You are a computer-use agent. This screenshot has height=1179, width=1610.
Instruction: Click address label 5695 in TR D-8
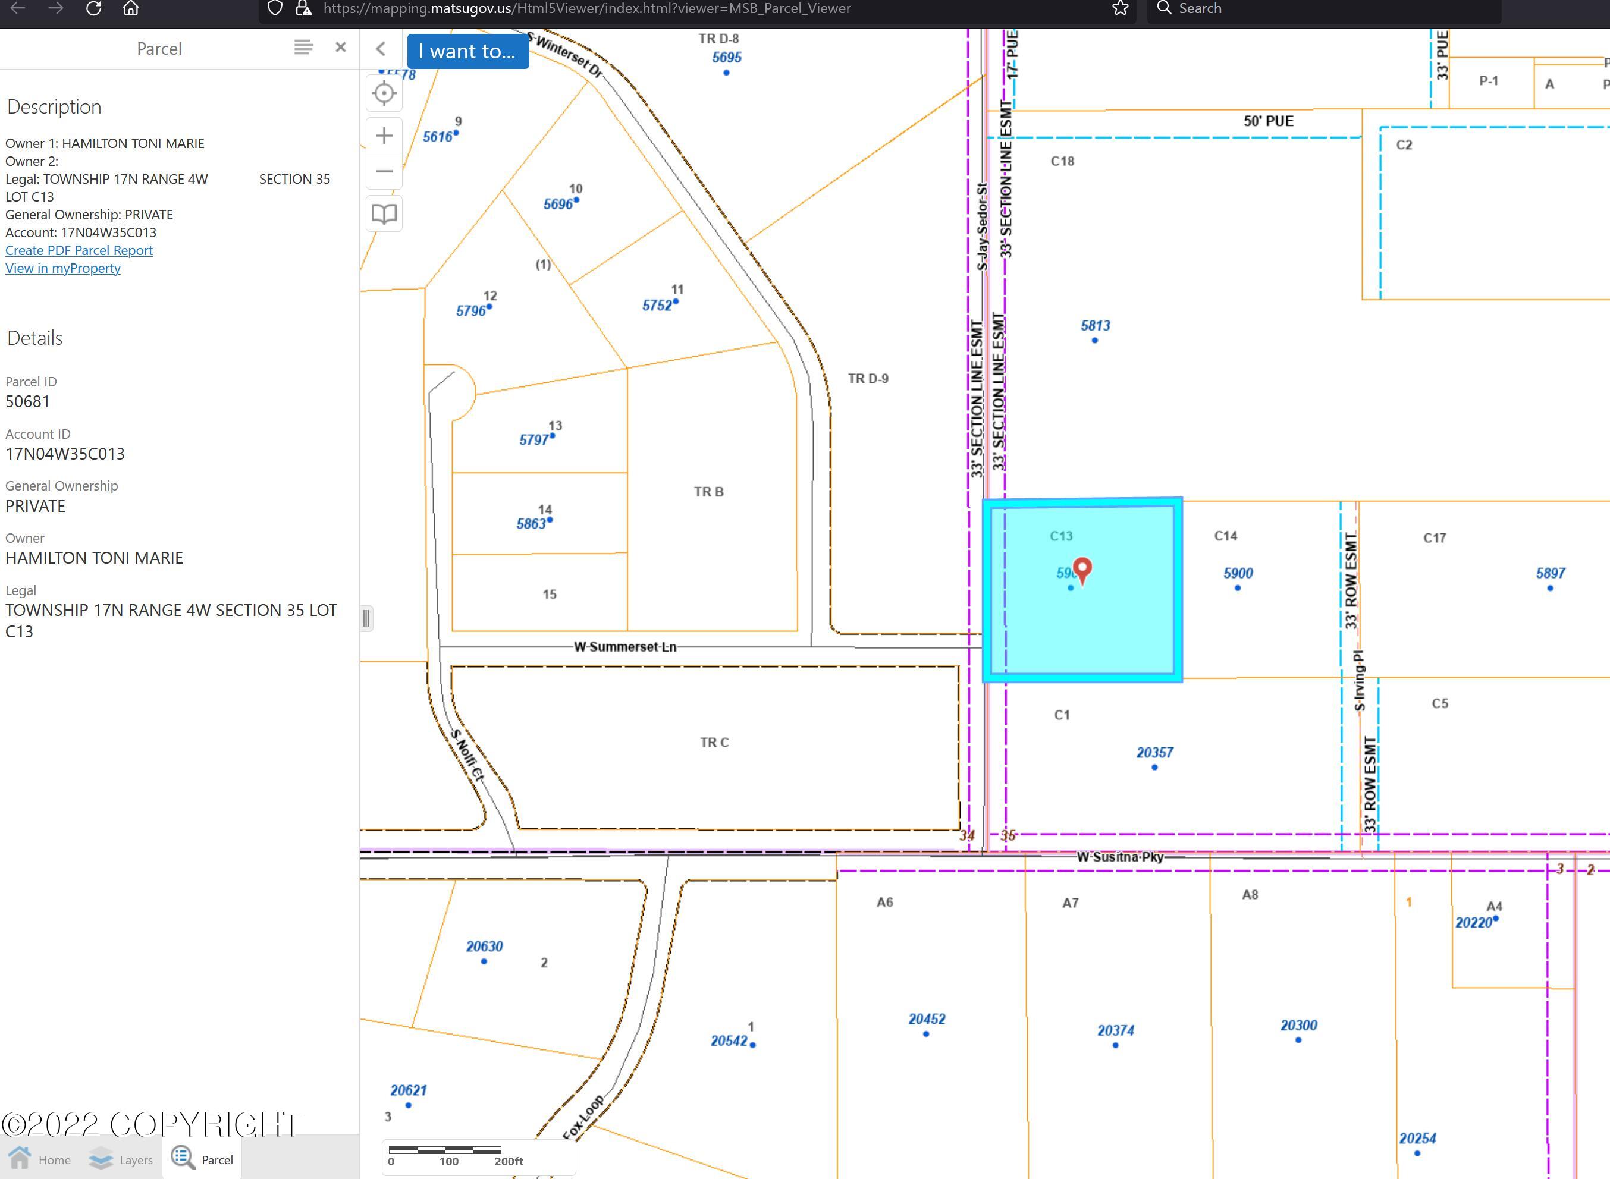(727, 57)
